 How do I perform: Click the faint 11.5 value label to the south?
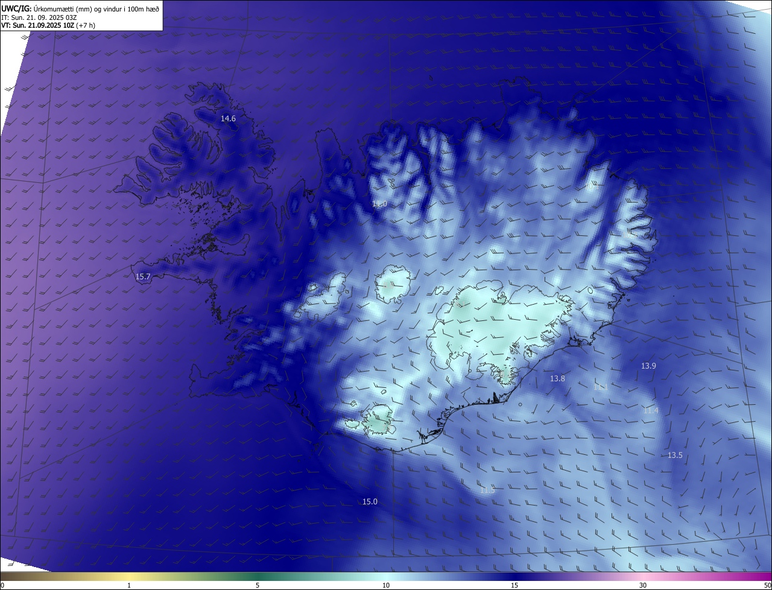point(487,490)
